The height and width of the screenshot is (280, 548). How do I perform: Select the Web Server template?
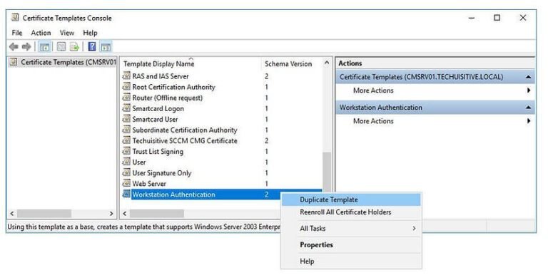point(149,184)
